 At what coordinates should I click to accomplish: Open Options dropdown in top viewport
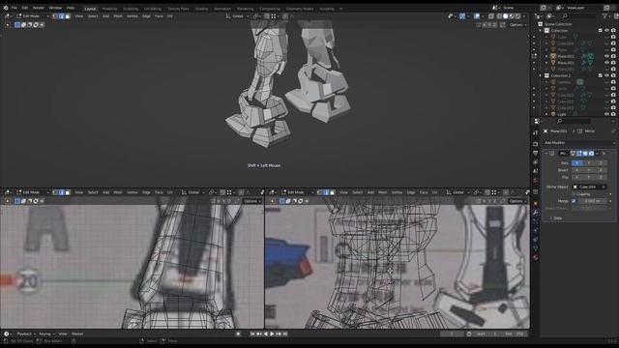point(517,25)
